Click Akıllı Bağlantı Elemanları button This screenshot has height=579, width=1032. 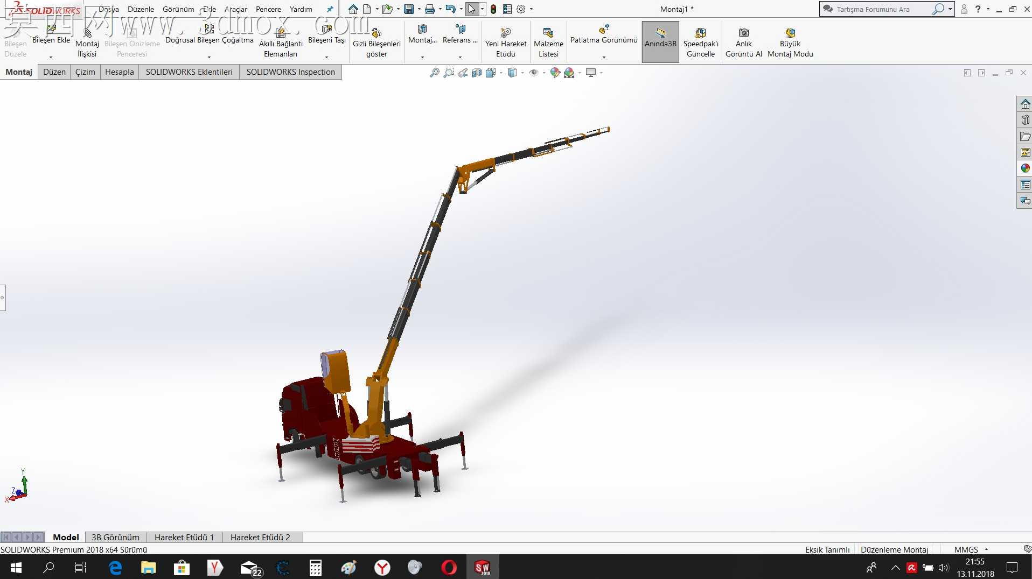[281, 42]
